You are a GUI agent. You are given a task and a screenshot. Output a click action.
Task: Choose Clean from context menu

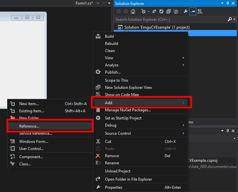click(x=141, y=51)
